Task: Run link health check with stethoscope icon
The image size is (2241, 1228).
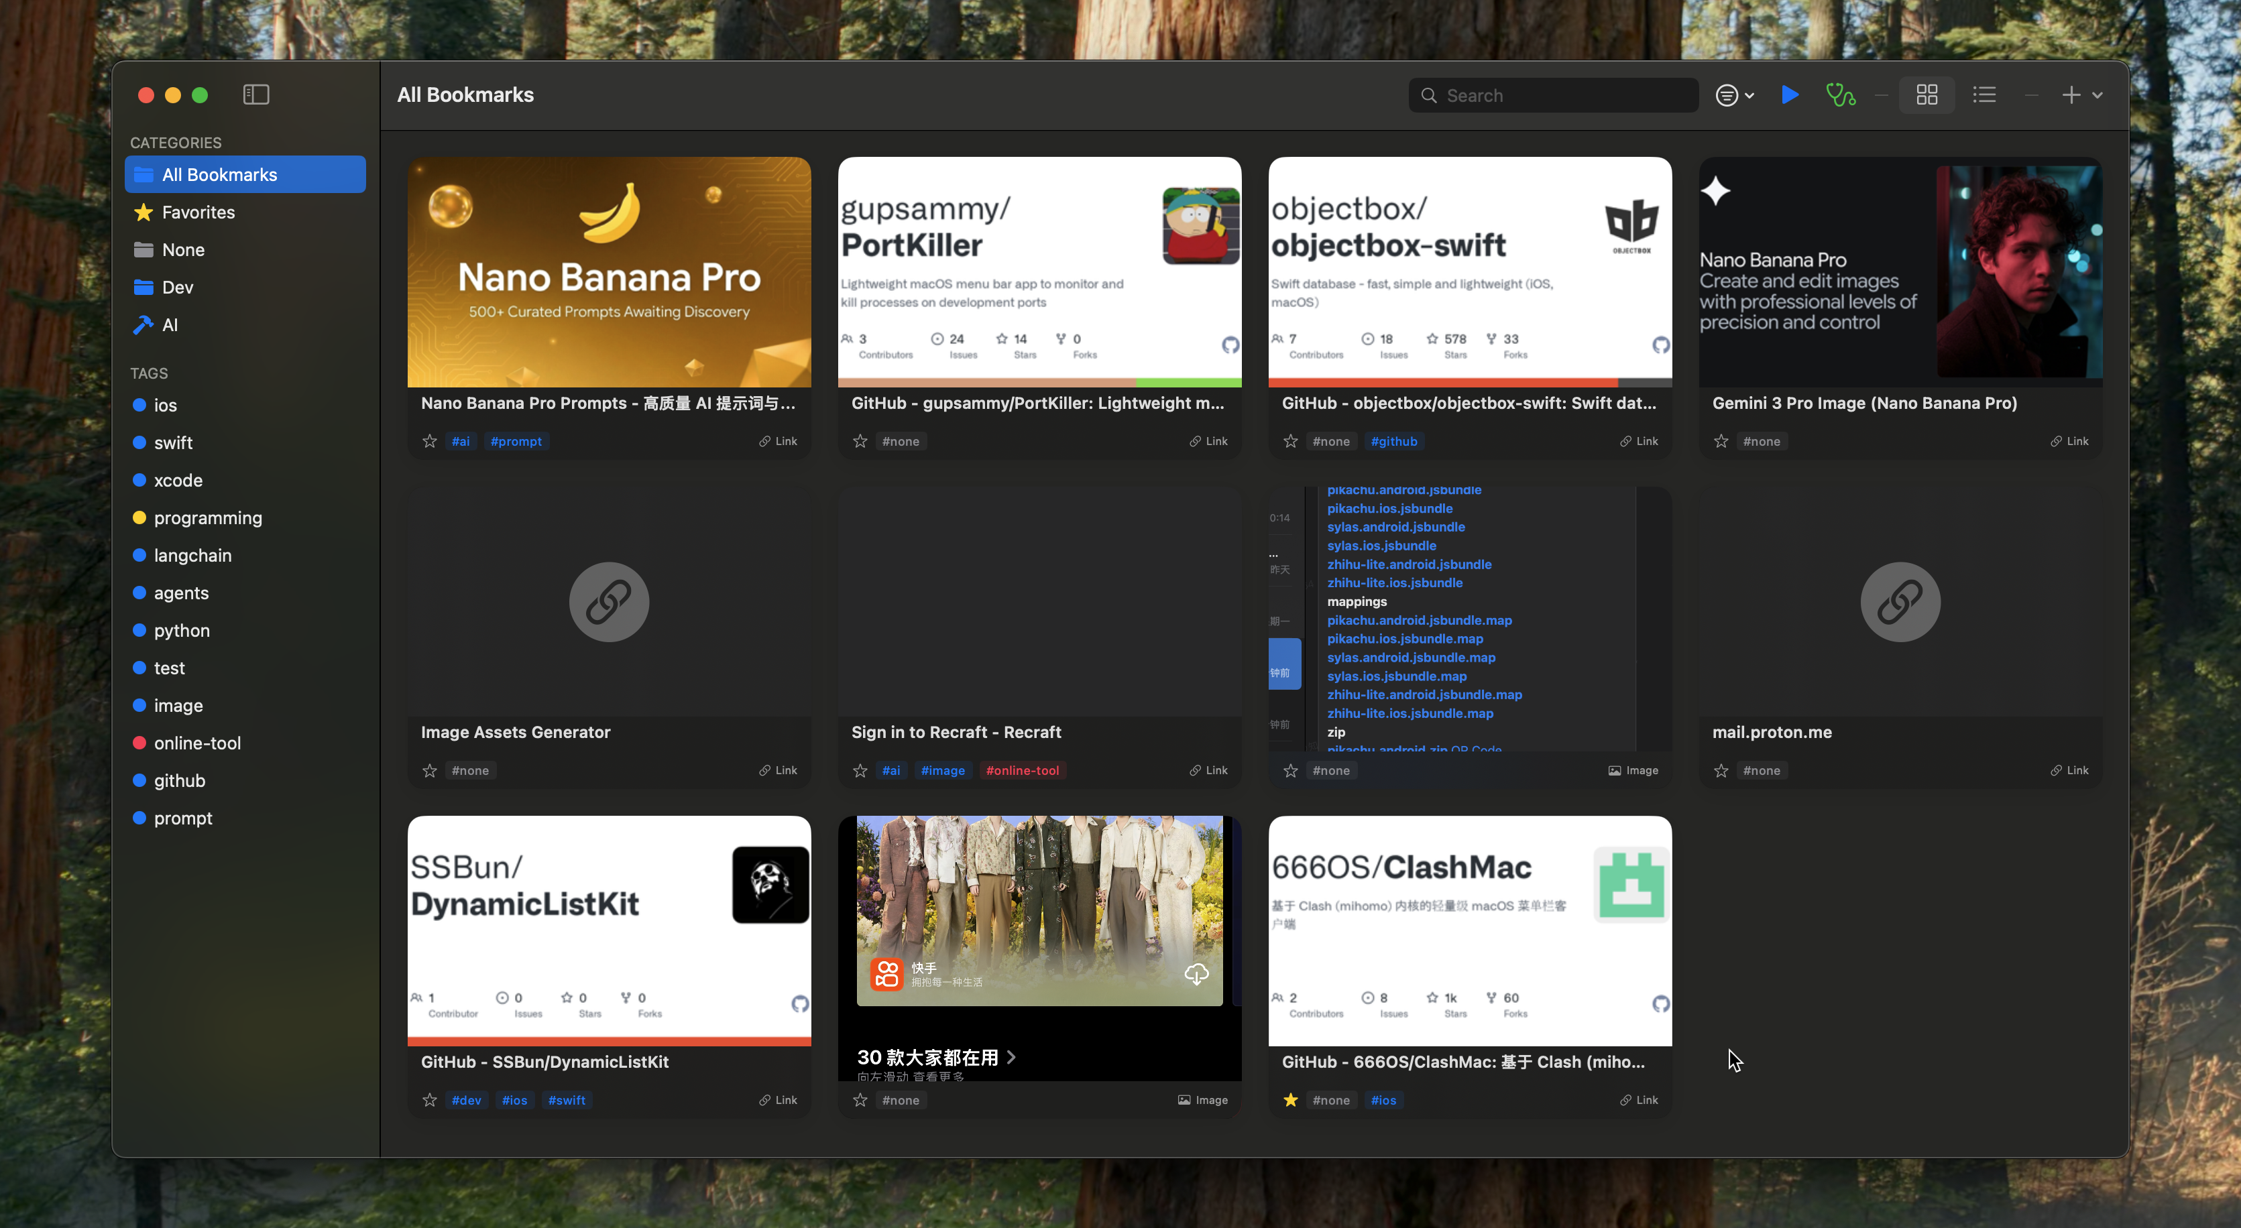Action: pos(1841,95)
